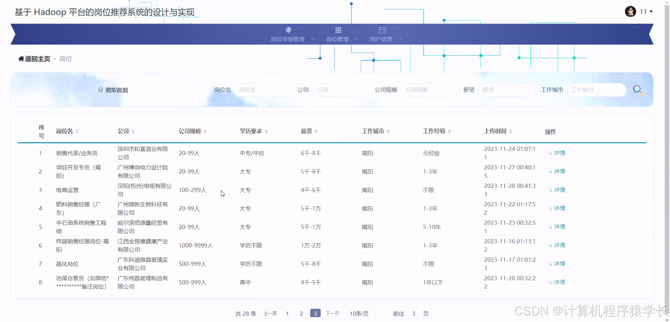Click 1万-2万 salary cell
Screen dimensions: 670x322
pos(311,246)
